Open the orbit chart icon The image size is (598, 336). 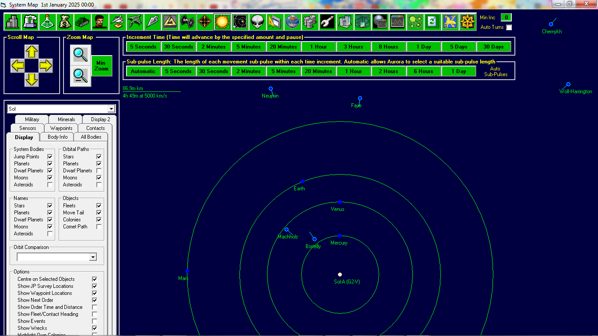coord(240,21)
